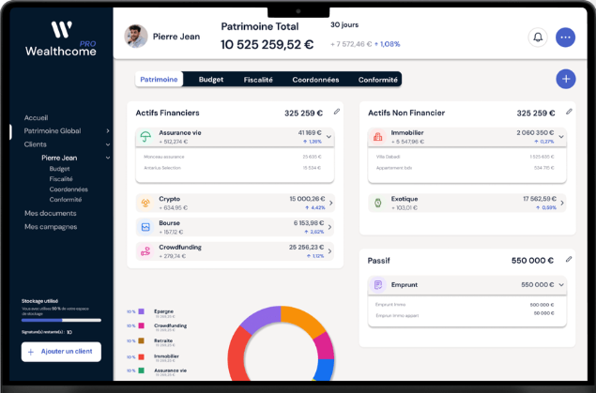Click the 30 jours period label
Screen dimensions: 596x393
tap(344, 25)
